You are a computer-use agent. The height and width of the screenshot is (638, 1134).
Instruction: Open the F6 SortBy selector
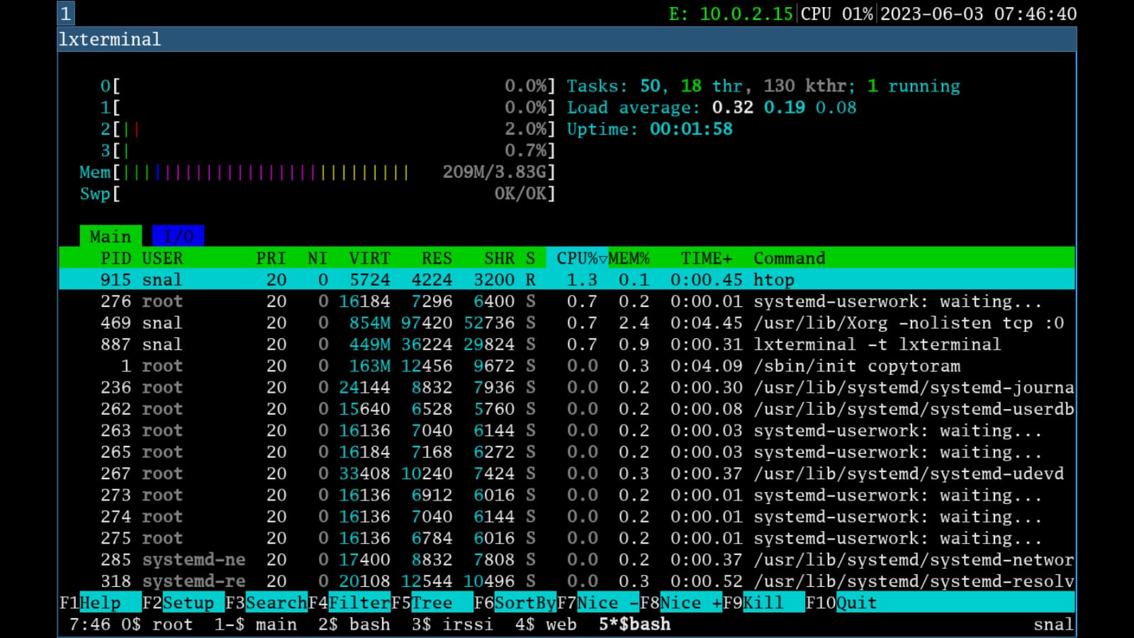point(524,603)
